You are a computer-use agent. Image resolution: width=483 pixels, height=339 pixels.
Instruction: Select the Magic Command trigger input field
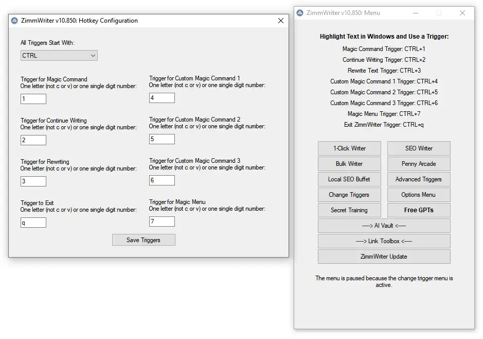pos(33,98)
